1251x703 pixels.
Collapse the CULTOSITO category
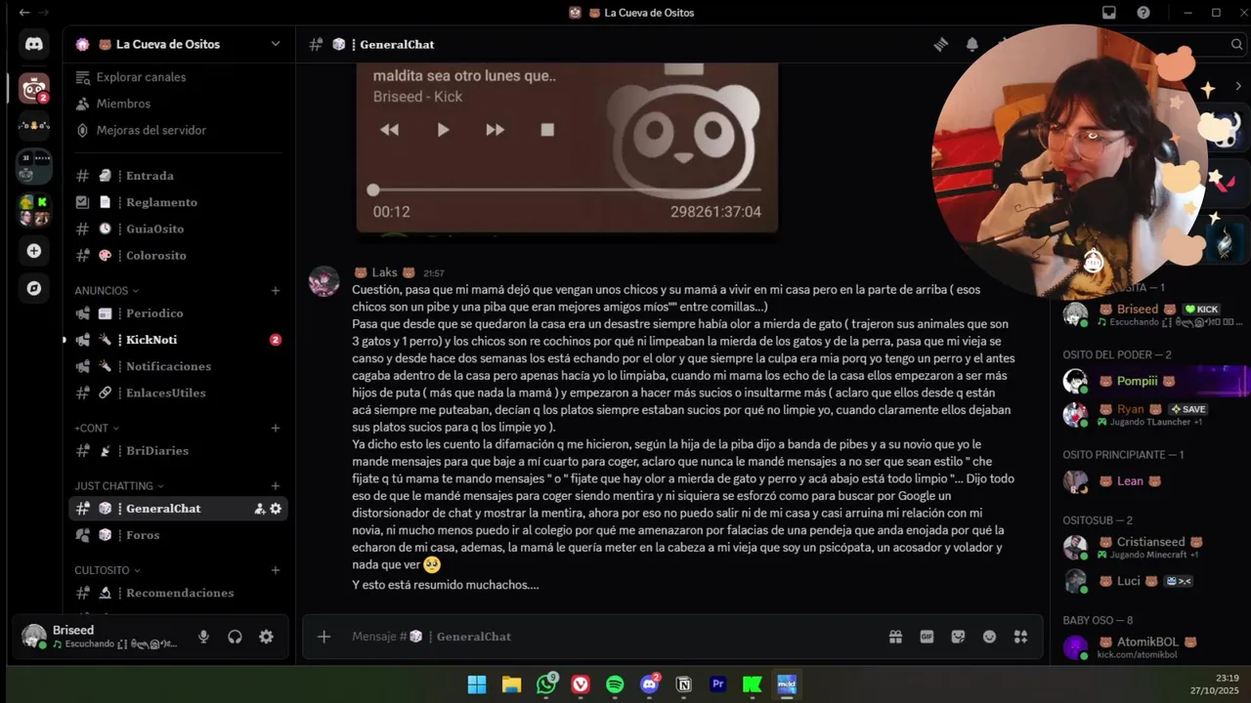pyautogui.click(x=108, y=570)
